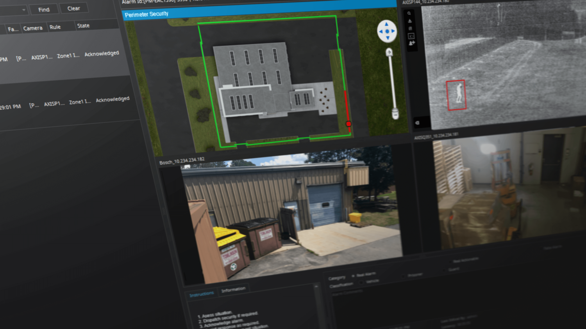
Task: Pan the map right with the right arrow
Action: tap(393, 31)
